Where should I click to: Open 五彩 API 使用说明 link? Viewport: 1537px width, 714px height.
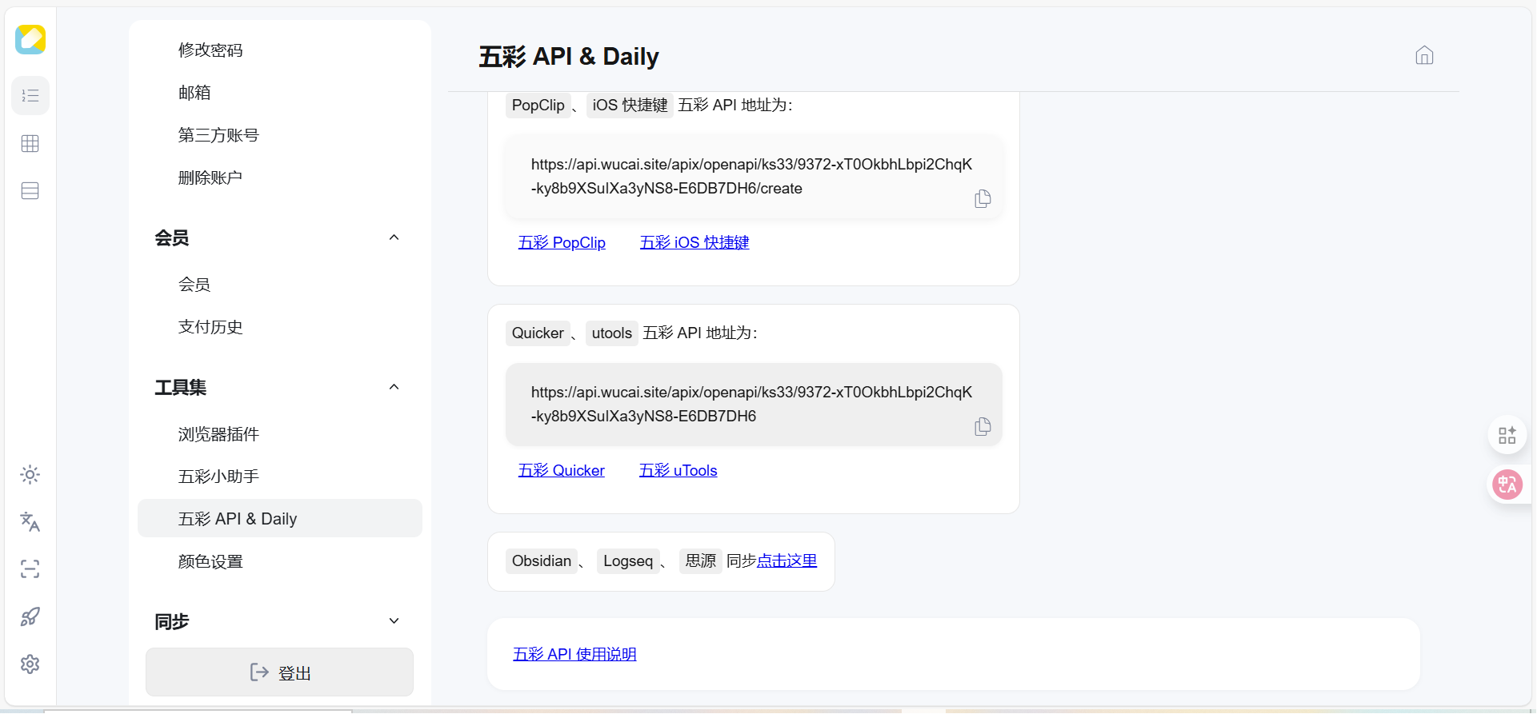tap(574, 654)
